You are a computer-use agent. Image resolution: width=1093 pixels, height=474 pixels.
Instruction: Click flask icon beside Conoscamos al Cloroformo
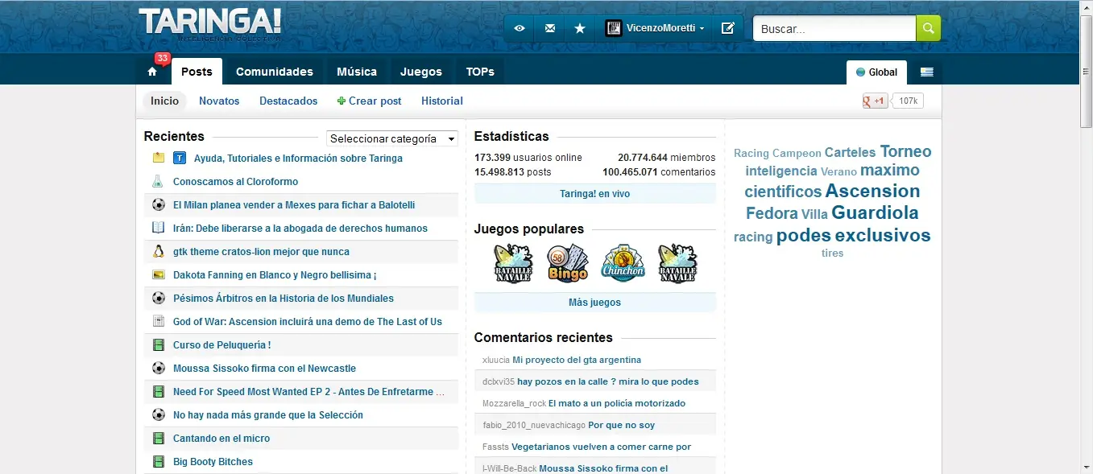pyautogui.click(x=158, y=181)
